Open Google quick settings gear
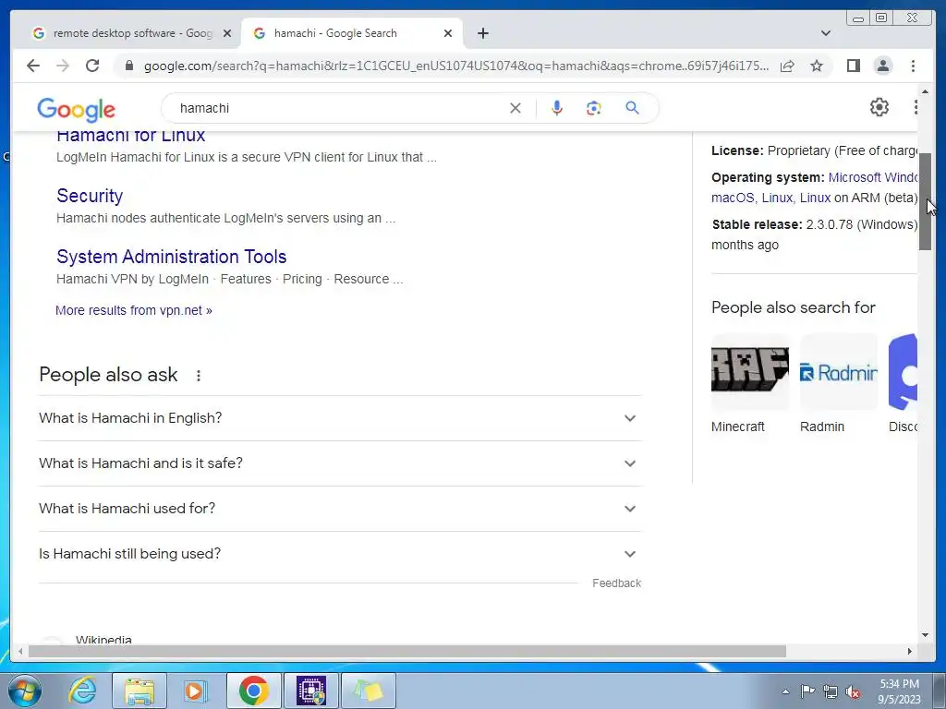Viewport: 946px width, 709px height. coord(879,107)
